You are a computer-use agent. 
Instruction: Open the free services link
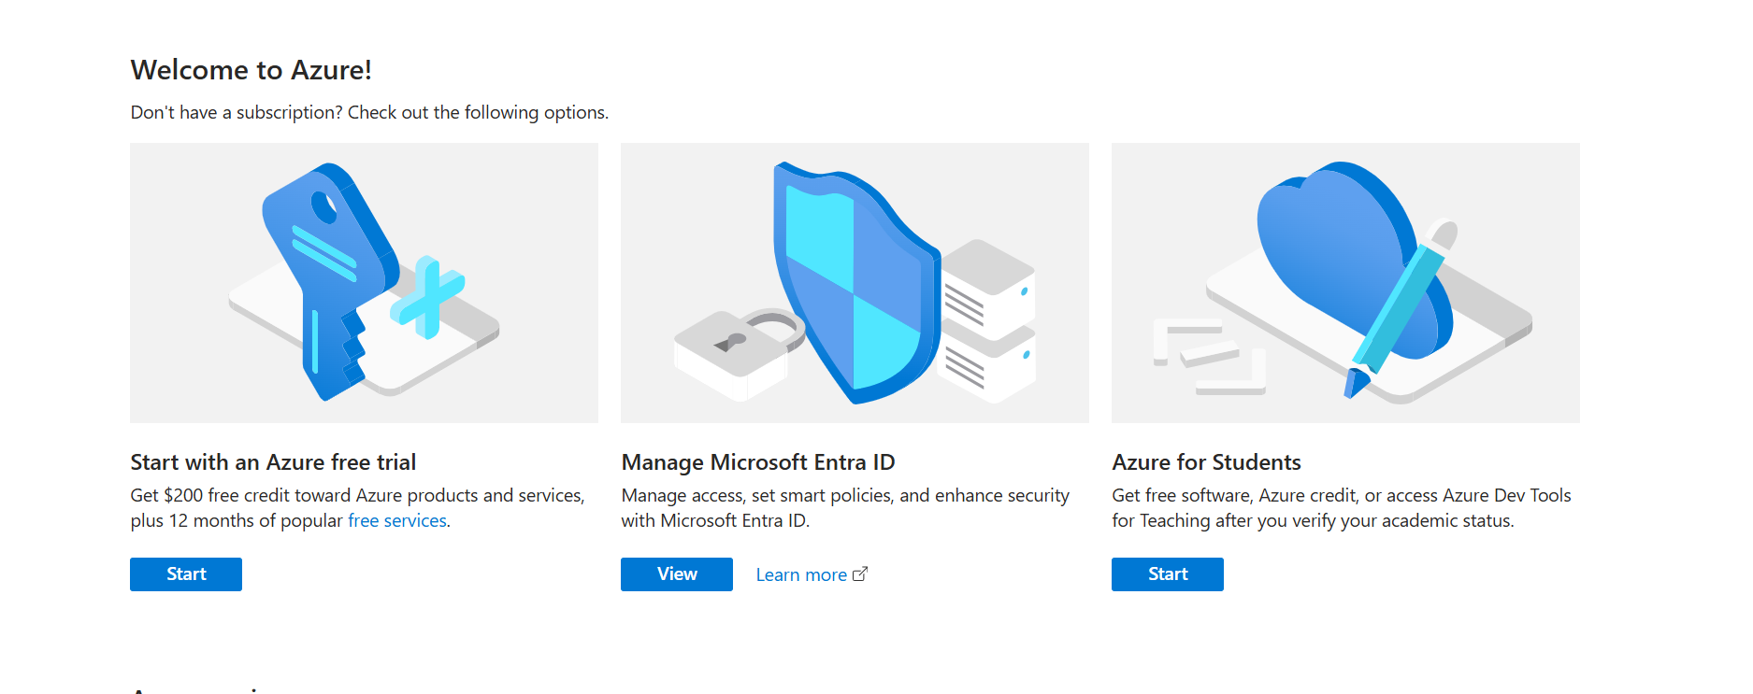(x=397, y=521)
